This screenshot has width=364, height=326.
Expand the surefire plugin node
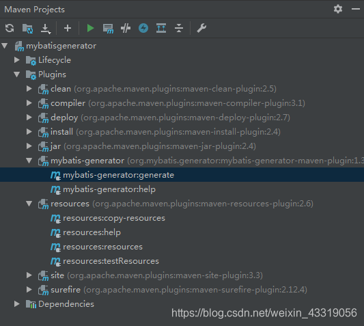[x=29, y=290]
